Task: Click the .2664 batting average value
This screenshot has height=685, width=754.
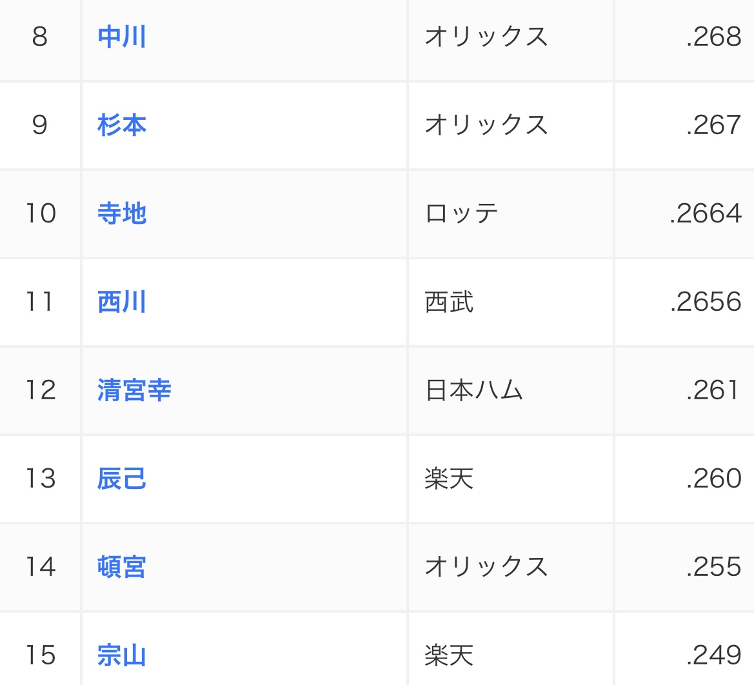Action: [x=706, y=213]
